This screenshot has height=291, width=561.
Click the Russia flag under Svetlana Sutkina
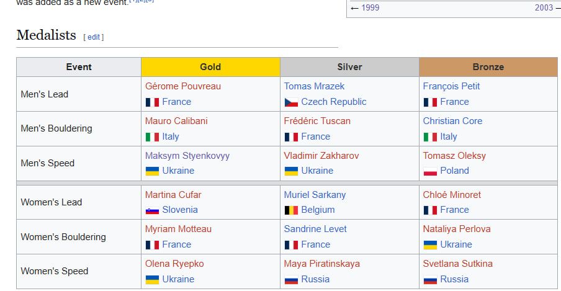coord(430,280)
